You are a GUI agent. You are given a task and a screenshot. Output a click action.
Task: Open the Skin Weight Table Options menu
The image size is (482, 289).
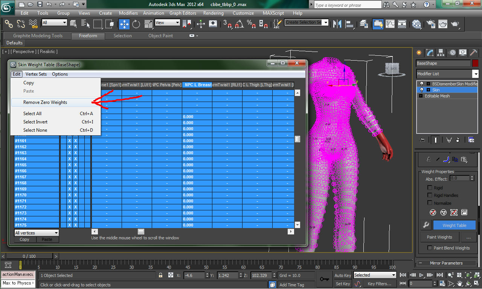pos(60,74)
